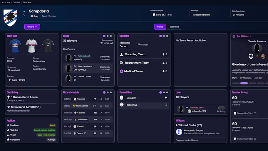Expand club switcher chevron beside Sampdoria

point(24,14)
